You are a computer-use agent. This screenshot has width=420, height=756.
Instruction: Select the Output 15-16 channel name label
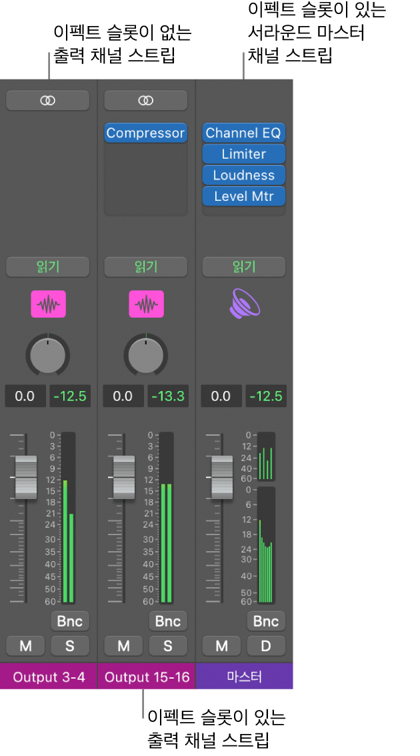147,677
